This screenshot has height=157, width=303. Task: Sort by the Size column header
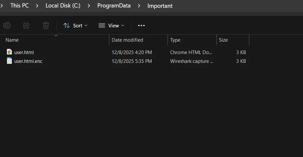click(x=223, y=40)
